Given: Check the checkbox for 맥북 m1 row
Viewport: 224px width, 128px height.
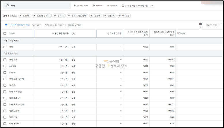Looking at the screenshot, I should click(x=5, y=72).
